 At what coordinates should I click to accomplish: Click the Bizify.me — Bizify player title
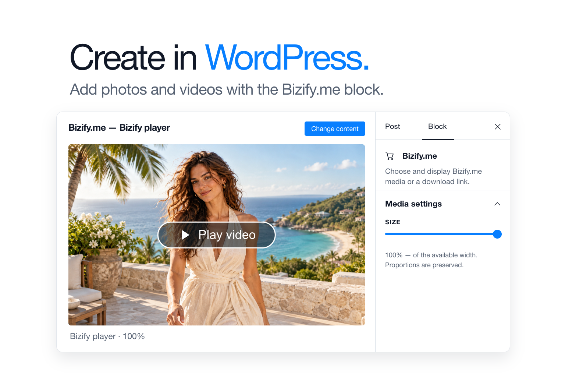(119, 128)
